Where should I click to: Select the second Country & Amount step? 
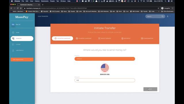point(84,38)
